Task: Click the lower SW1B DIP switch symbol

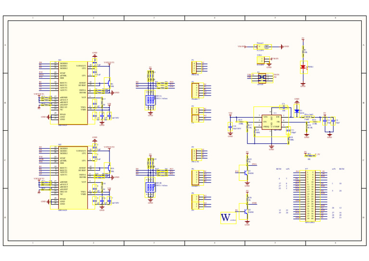Action: pos(150,187)
